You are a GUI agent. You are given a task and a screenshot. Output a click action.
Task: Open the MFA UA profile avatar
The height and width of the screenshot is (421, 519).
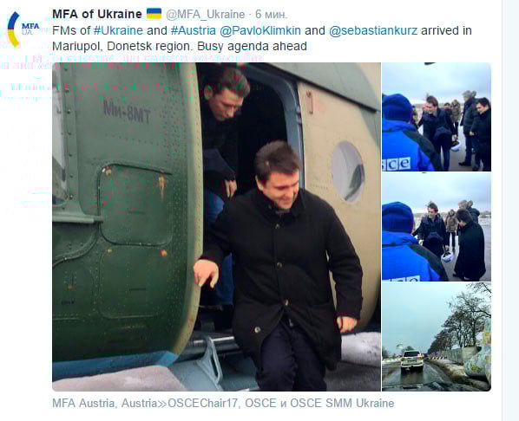(23, 29)
